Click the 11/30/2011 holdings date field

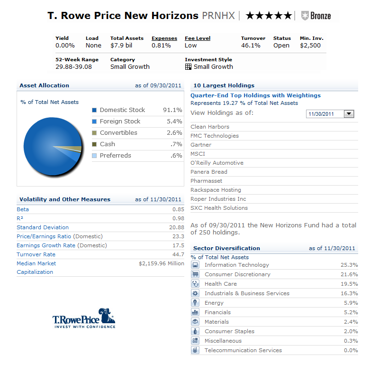tap(325, 114)
